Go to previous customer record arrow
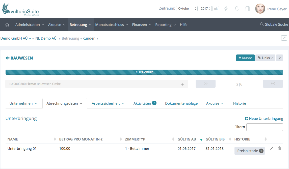Viewport: 289px width, 169px height. point(205,84)
